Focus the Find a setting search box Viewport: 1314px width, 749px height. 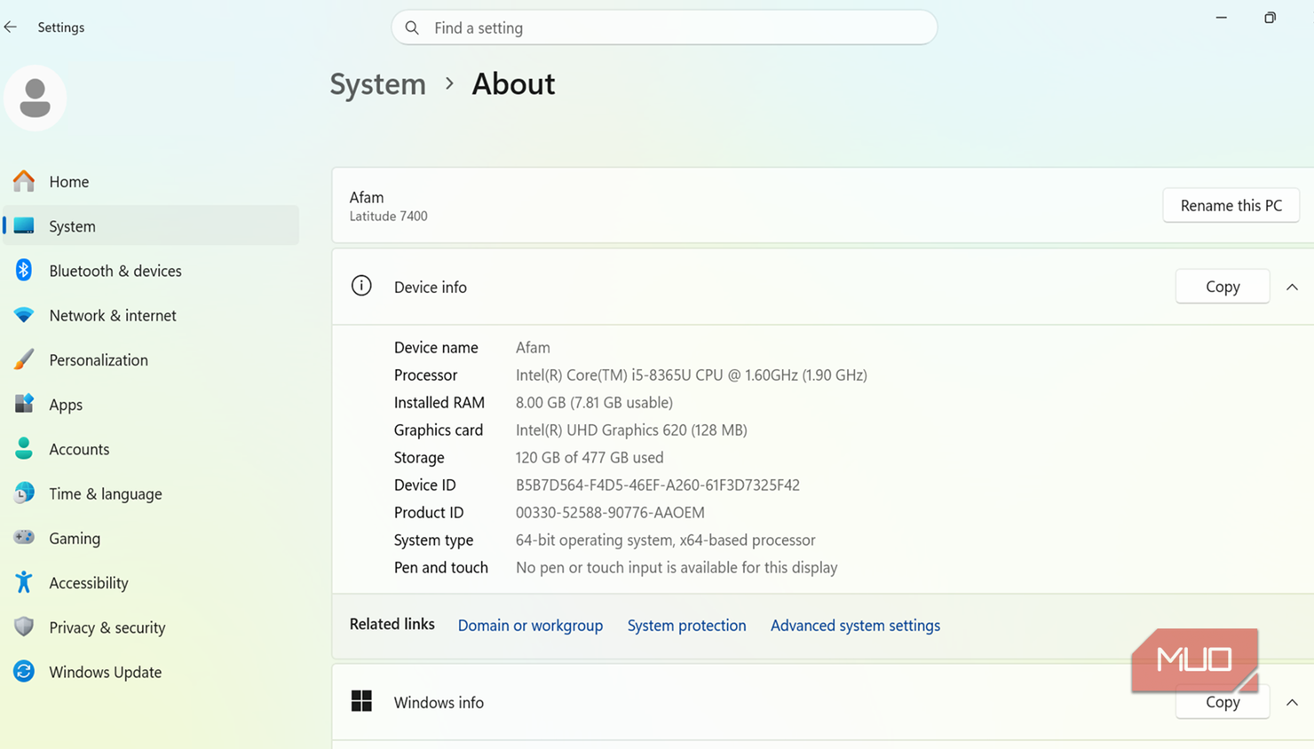pos(664,28)
